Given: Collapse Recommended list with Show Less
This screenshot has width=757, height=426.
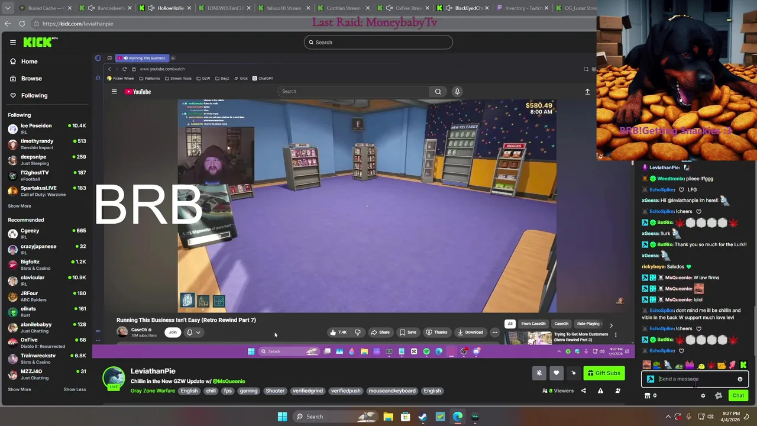Looking at the screenshot, I should point(75,389).
